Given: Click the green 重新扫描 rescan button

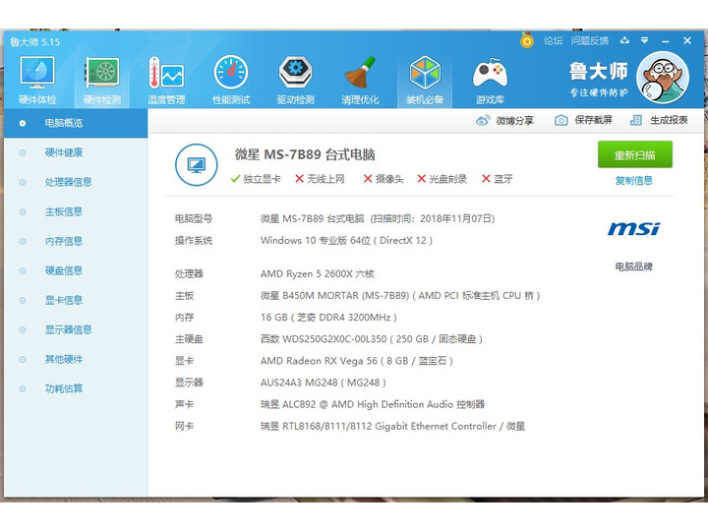Looking at the screenshot, I should tap(635, 154).
